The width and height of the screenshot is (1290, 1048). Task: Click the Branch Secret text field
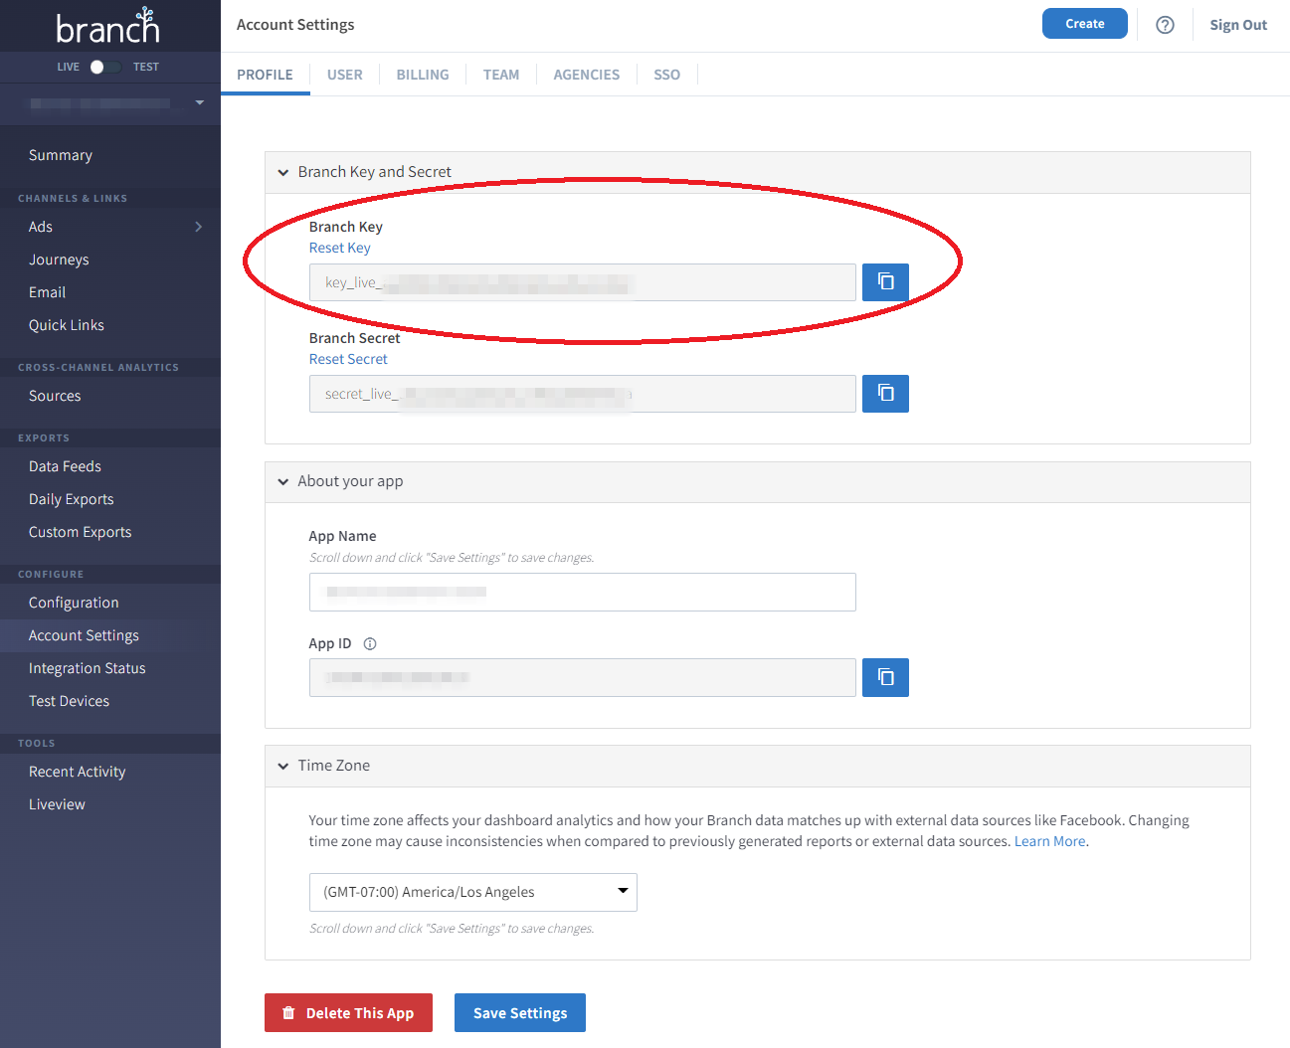tap(583, 394)
